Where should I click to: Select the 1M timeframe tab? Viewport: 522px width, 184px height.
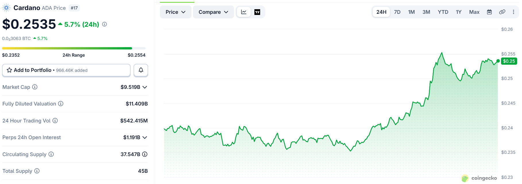click(411, 12)
